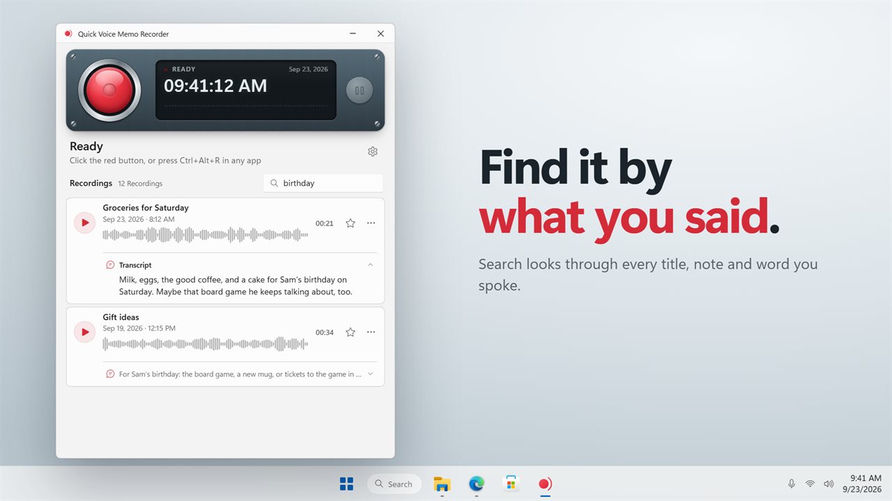Click the 12 Recordings count label

coord(140,184)
